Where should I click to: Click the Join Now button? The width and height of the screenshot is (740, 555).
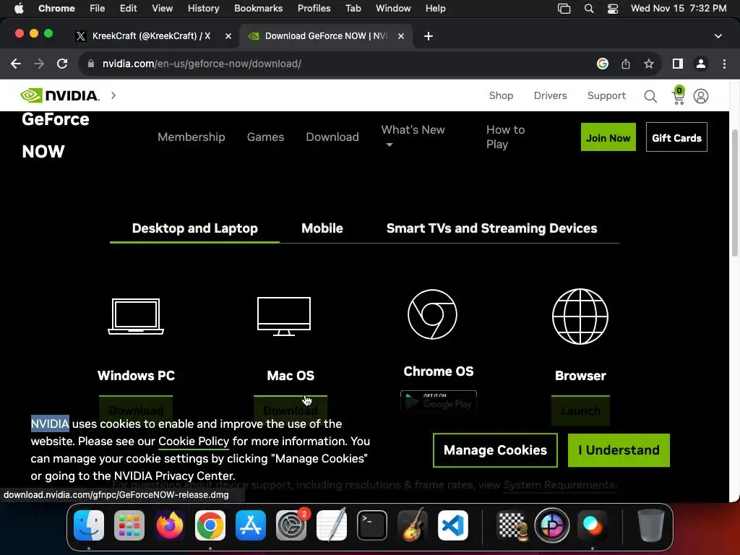tap(608, 137)
